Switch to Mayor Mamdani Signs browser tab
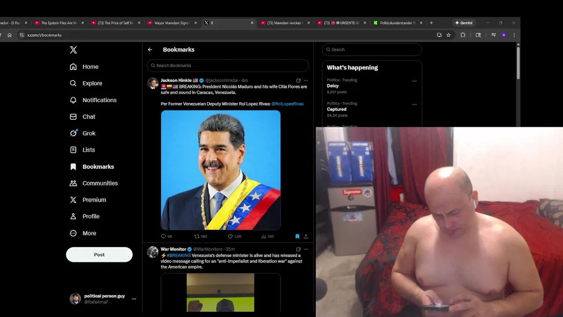 [x=171, y=23]
